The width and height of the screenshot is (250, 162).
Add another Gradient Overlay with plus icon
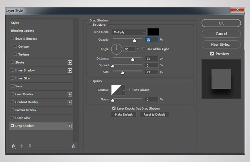pos(70,102)
